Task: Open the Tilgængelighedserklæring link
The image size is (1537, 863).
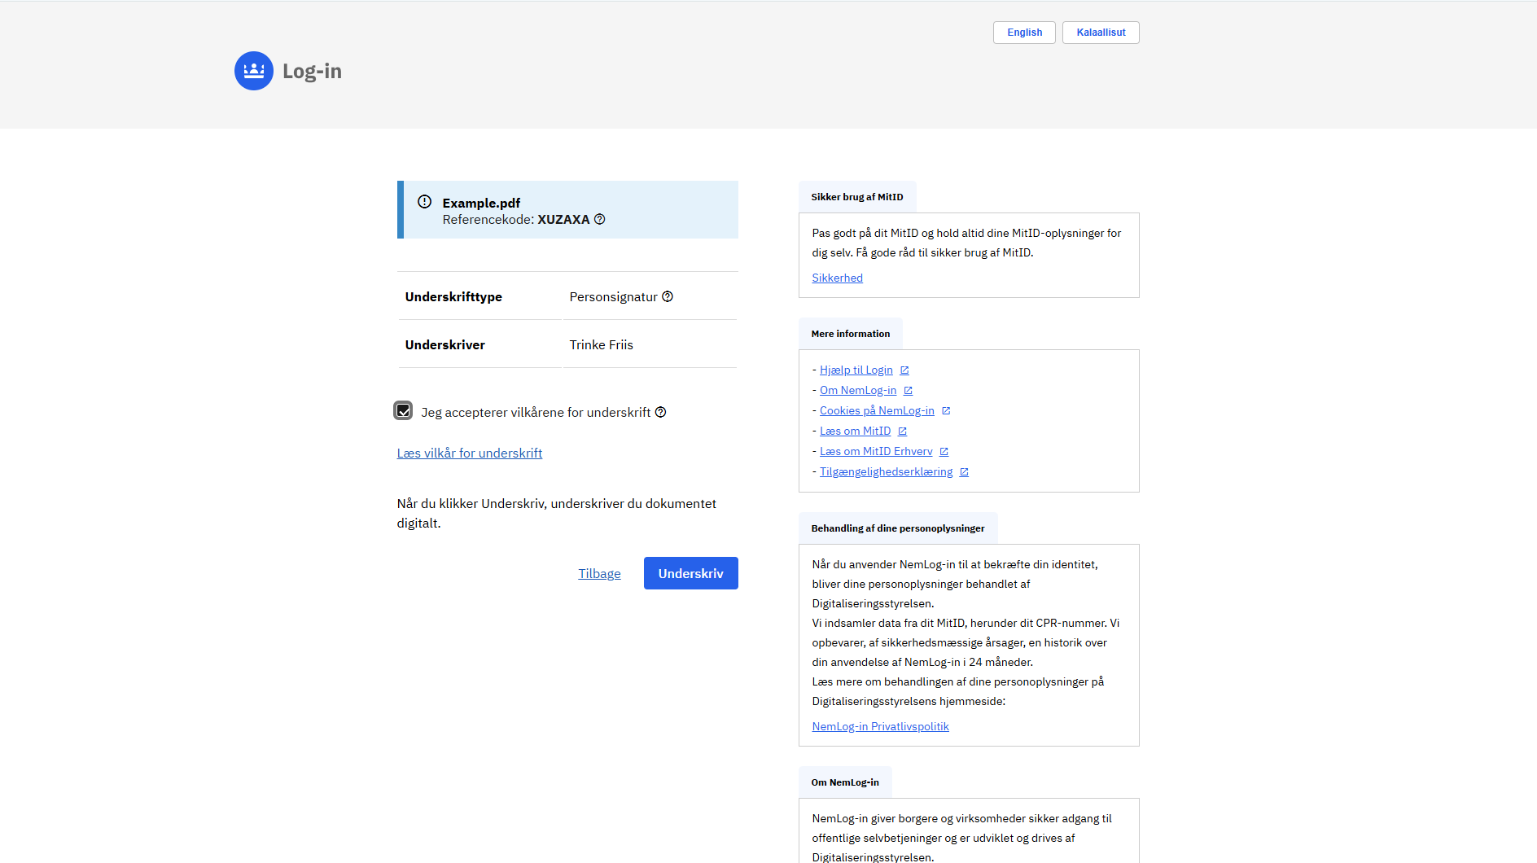Action: click(x=886, y=472)
